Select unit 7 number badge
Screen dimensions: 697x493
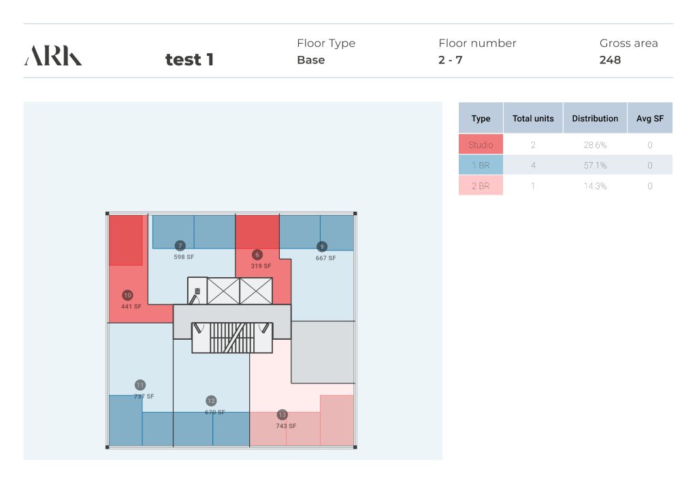tap(180, 246)
